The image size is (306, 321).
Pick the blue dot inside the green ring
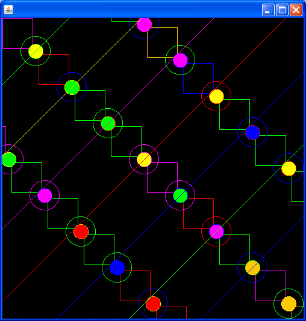coord(117,267)
